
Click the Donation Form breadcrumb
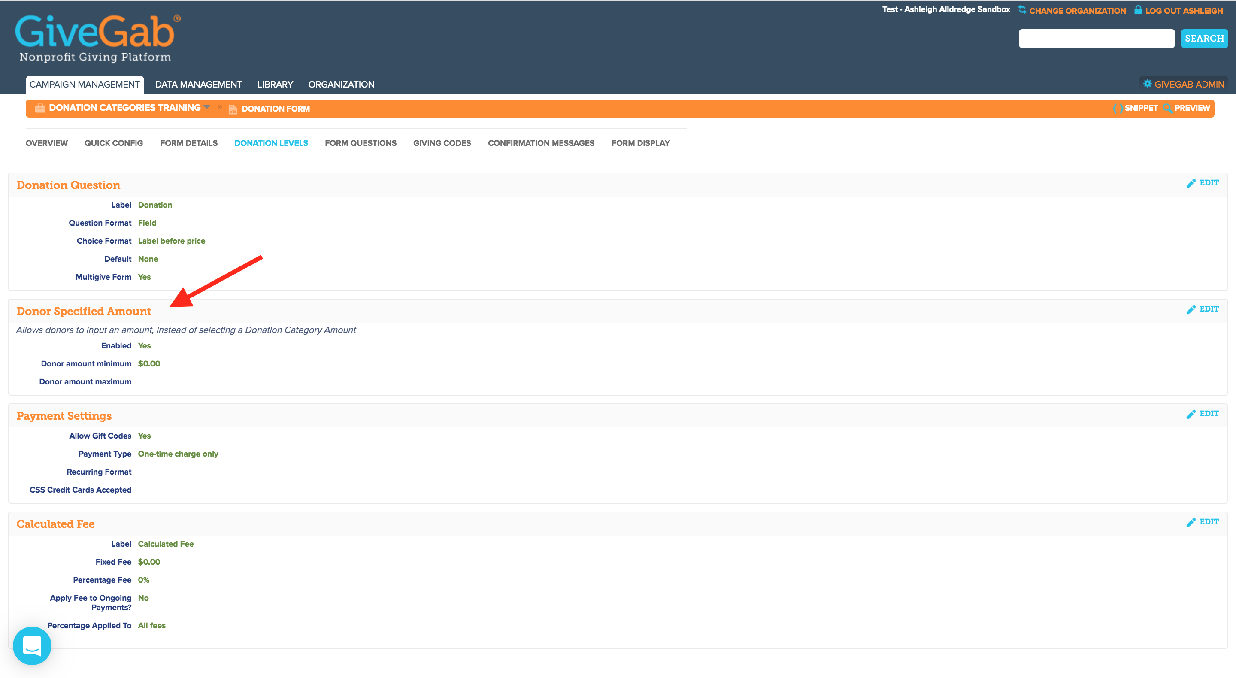click(276, 109)
